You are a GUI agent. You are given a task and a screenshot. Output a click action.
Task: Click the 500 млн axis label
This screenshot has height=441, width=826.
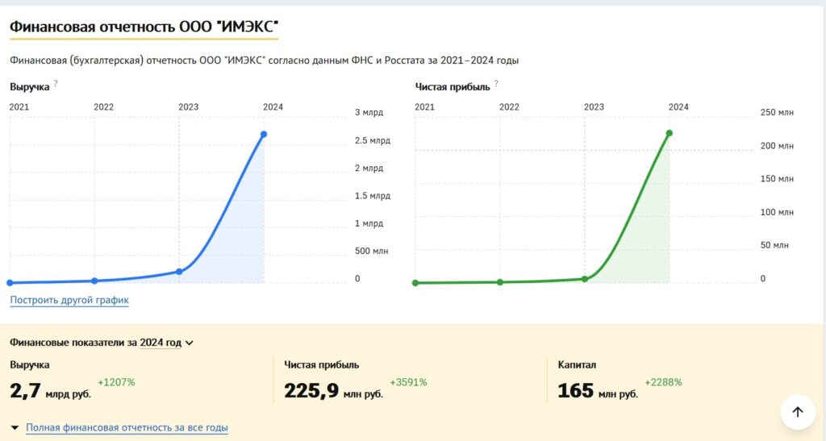(x=371, y=251)
